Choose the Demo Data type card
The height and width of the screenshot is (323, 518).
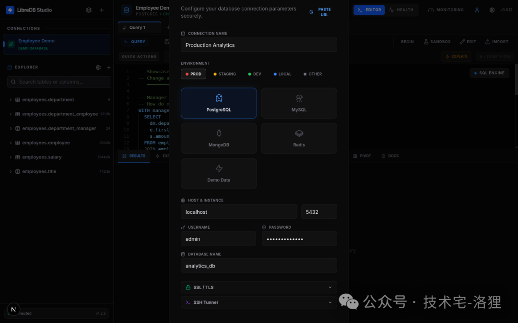click(x=219, y=174)
